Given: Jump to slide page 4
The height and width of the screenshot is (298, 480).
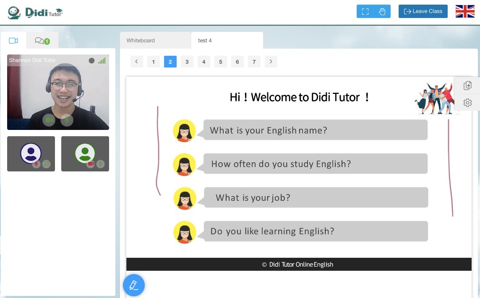Looking at the screenshot, I should click(204, 62).
